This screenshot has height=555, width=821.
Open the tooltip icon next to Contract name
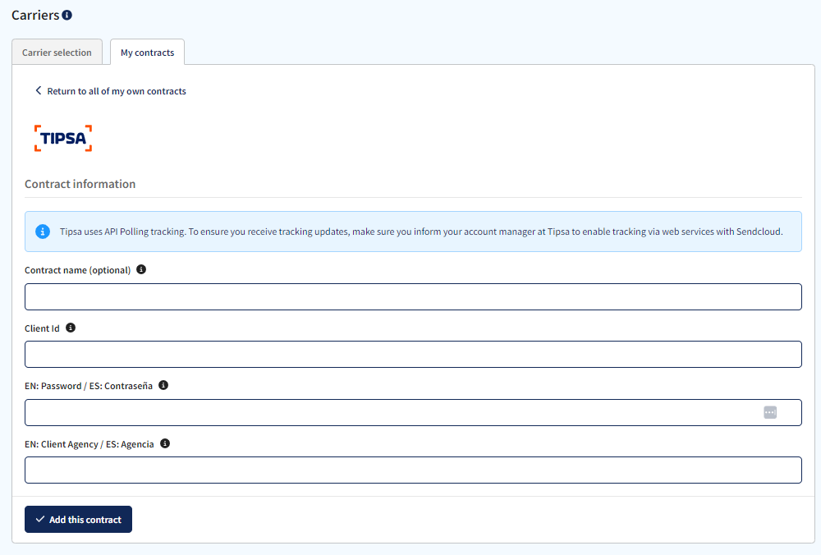coord(140,268)
